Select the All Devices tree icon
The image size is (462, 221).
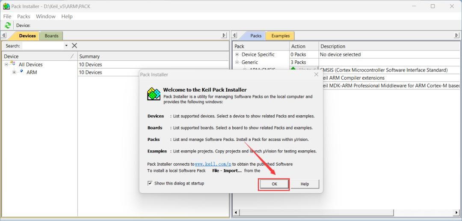[x=13, y=64]
